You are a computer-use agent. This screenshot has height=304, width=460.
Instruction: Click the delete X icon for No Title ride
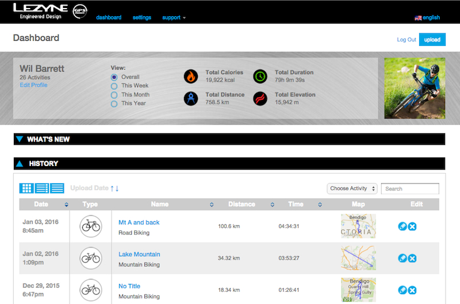coord(412,290)
